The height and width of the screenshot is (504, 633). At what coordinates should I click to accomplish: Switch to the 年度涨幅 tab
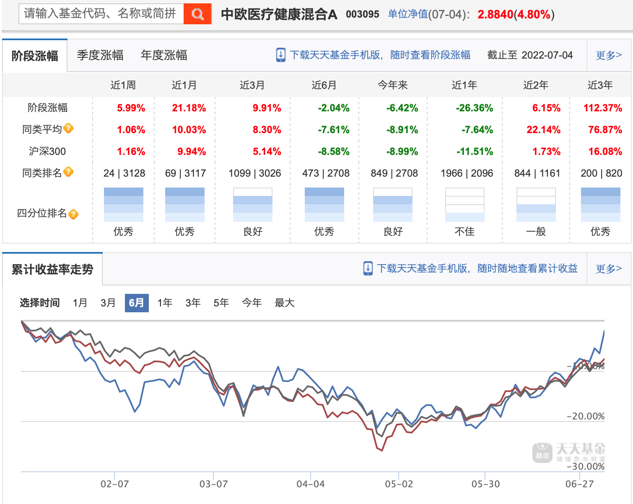pos(164,55)
